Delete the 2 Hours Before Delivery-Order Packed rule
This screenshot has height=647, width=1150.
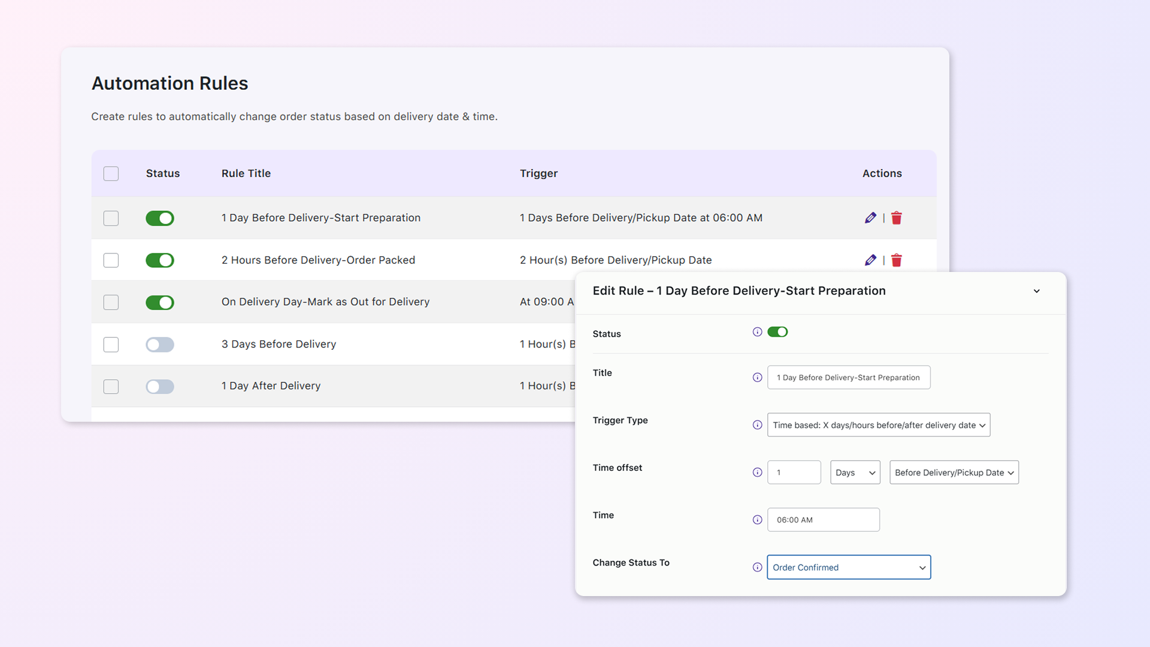[x=896, y=260]
